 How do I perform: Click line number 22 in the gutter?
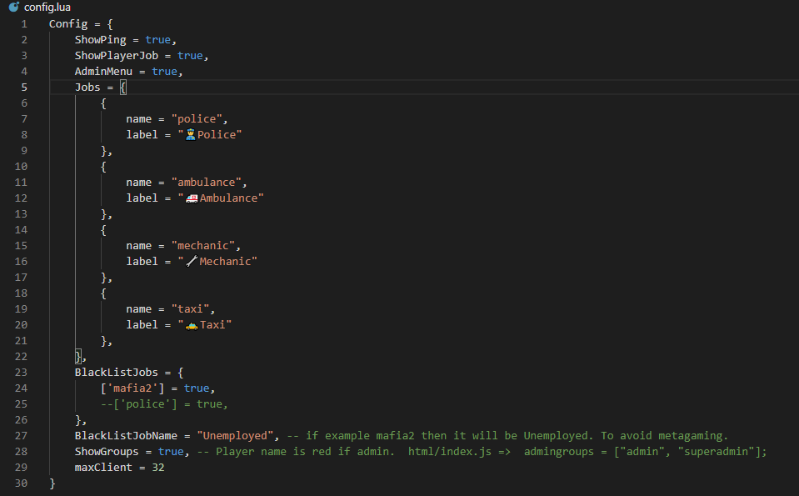pyautogui.click(x=21, y=356)
